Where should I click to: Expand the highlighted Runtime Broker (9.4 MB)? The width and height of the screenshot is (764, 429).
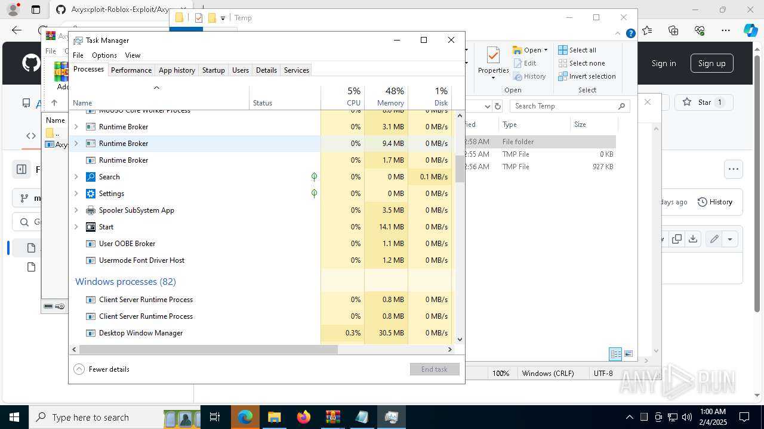pyautogui.click(x=76, y=144)
